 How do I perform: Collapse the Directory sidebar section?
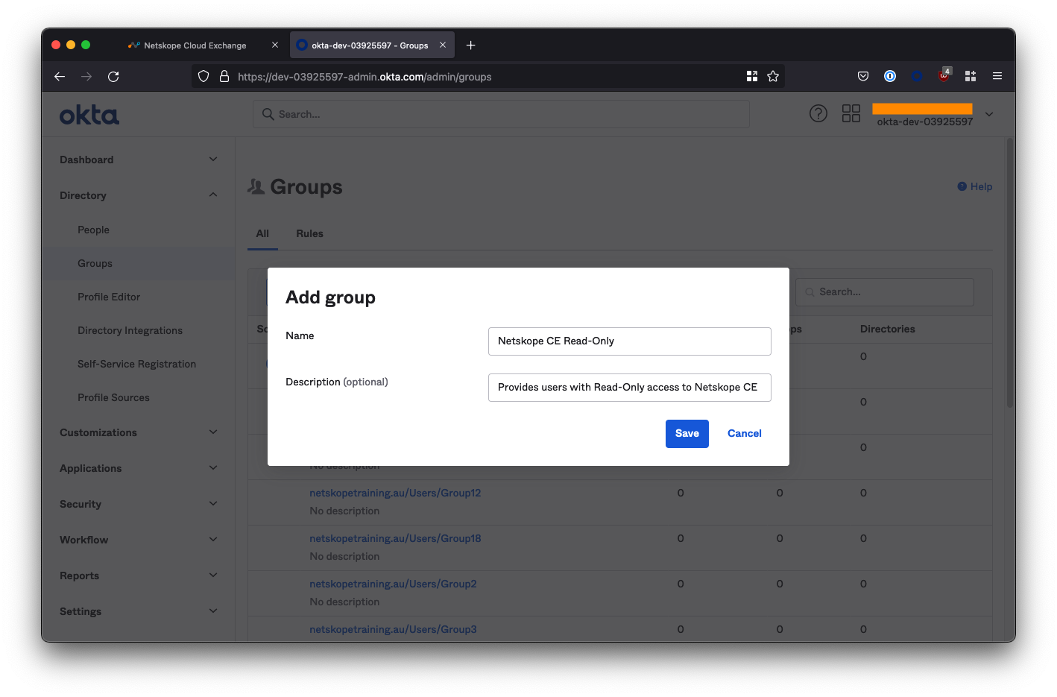[139, 195]
